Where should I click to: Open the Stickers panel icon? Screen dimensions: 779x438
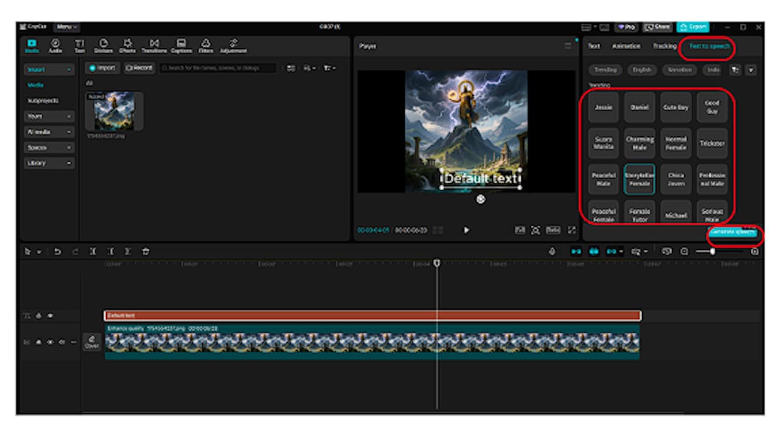click(x=103, y=46)
